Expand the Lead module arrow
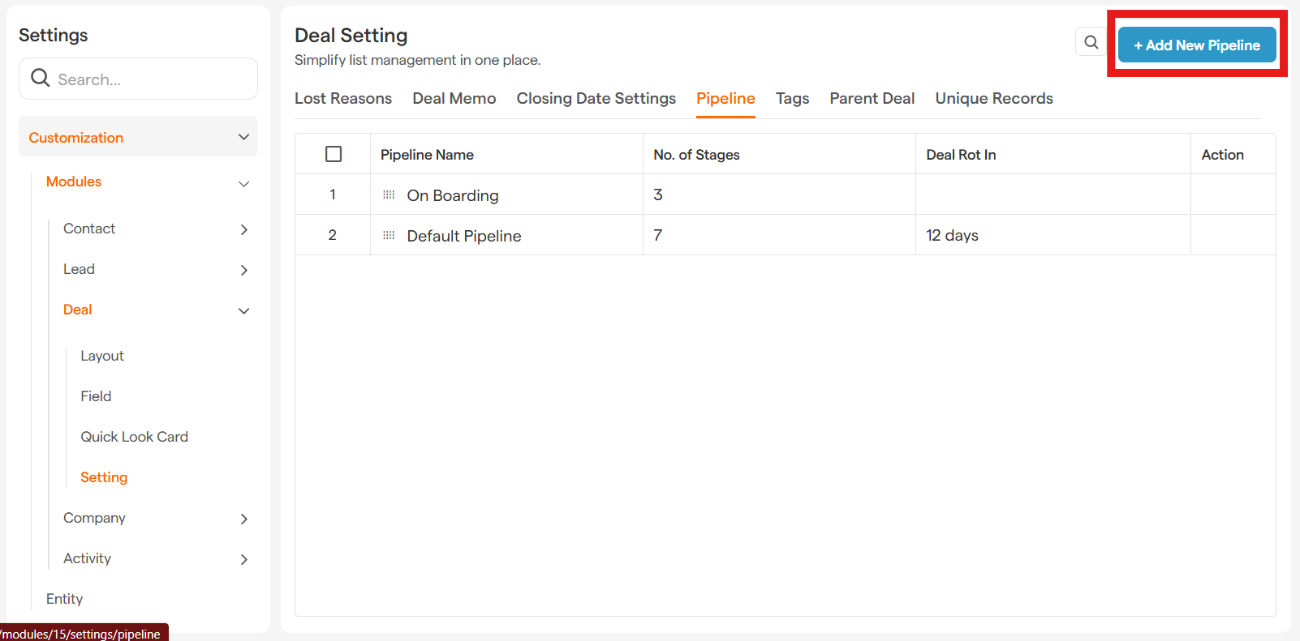Screen dimensions: 1300x641 tap(243, 270)
